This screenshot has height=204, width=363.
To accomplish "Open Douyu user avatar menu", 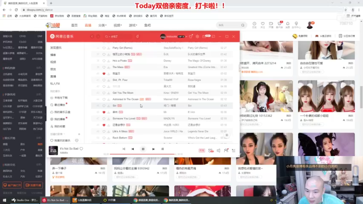I will pyautogui.click(x=310, y=25).
